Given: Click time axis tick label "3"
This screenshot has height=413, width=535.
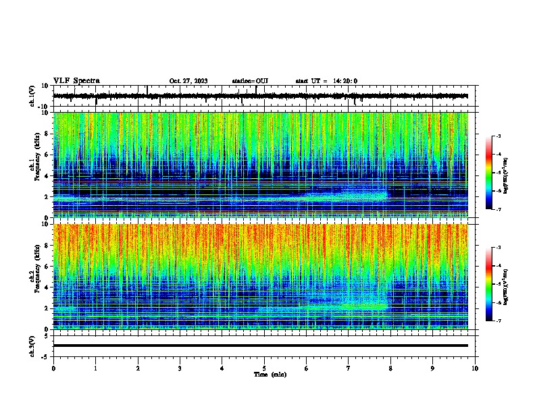Looking at the screenshot, I should [180, 368].
